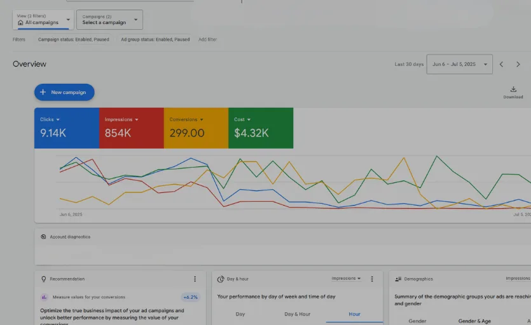The height and width of the screenshot is (325, 531).
Task: Click the 299.00 conversions value
Action: coord(187,133)
